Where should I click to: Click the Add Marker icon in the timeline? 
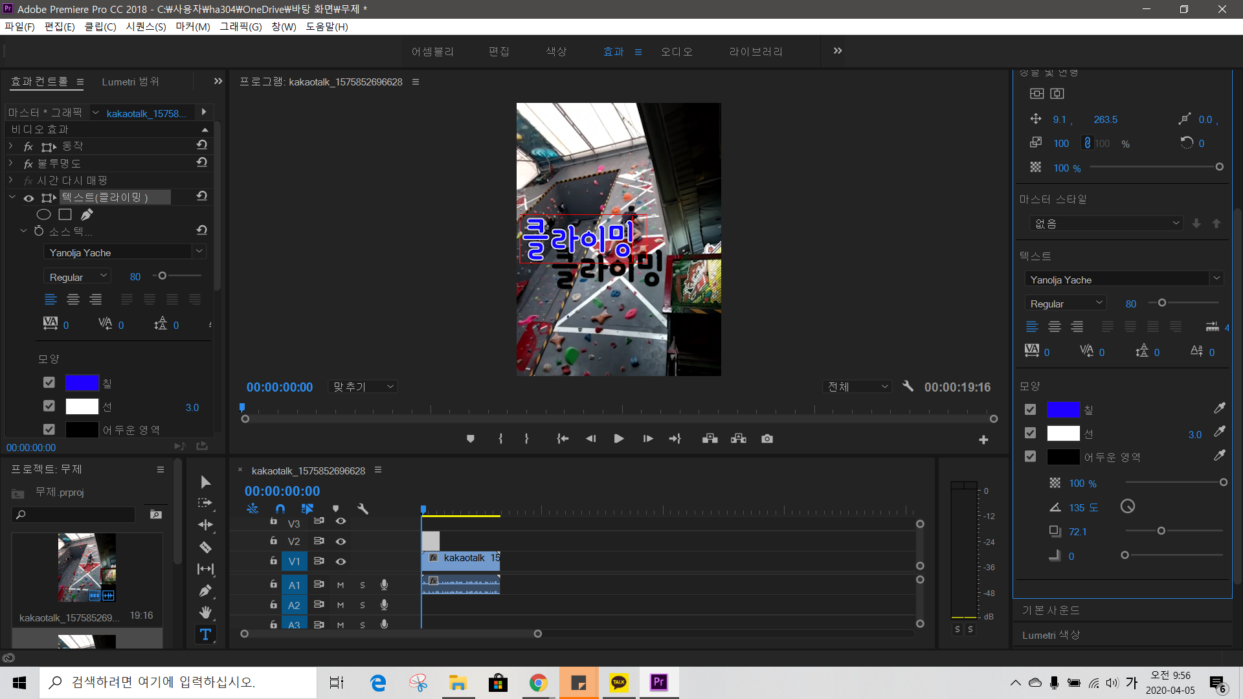335,509
